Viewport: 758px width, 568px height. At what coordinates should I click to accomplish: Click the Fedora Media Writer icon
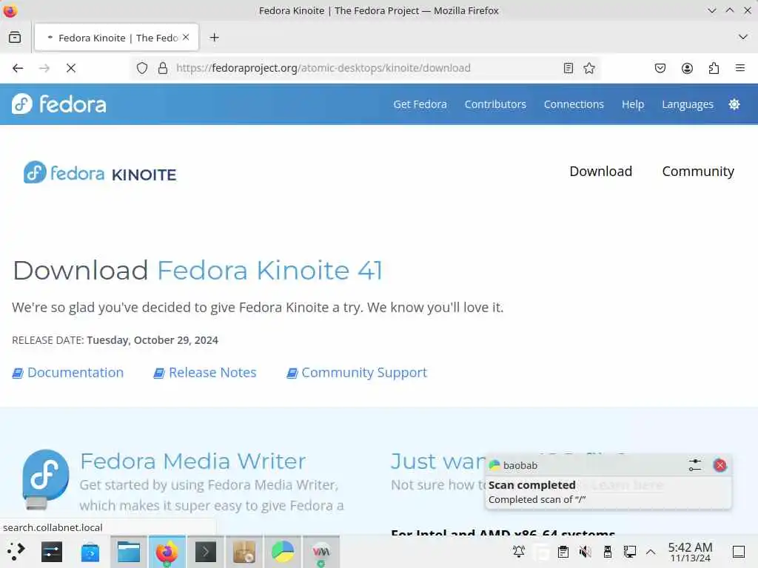coord(45,479)
